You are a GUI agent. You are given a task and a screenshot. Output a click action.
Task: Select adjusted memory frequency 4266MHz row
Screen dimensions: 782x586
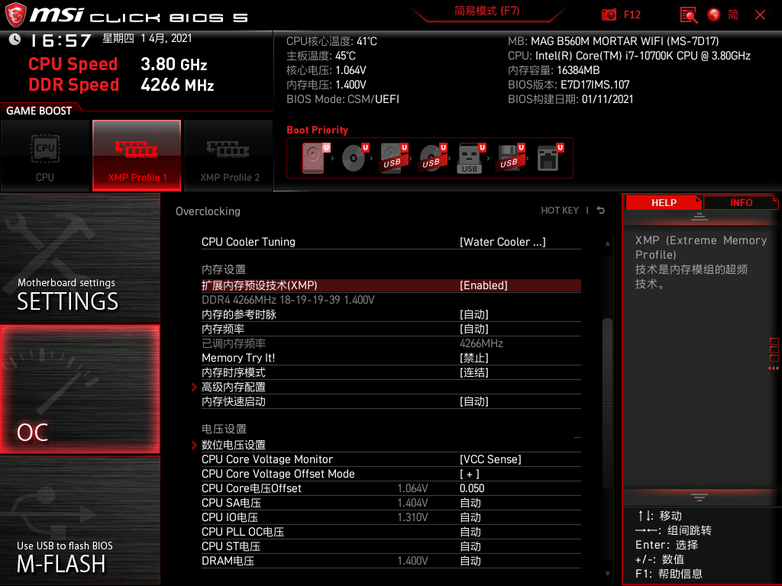[x=391, y=343]
